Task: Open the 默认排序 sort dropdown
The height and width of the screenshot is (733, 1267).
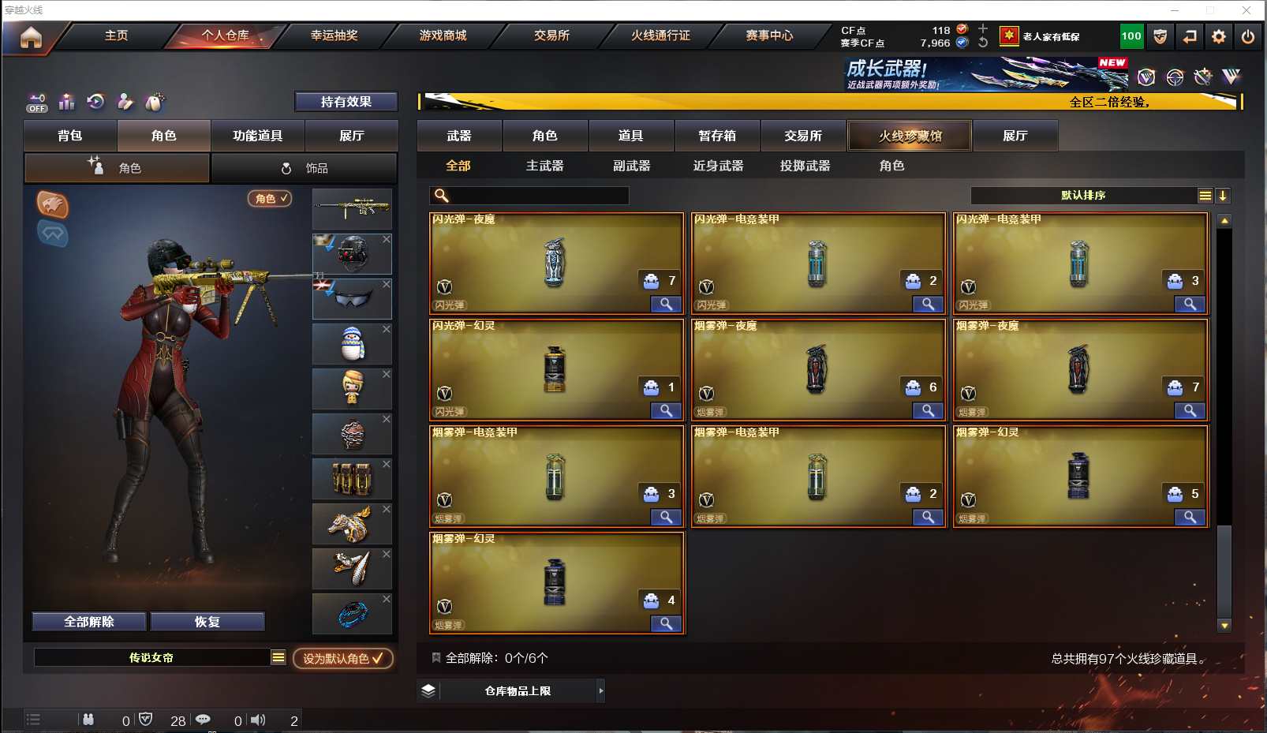Action: (1083, 196)
